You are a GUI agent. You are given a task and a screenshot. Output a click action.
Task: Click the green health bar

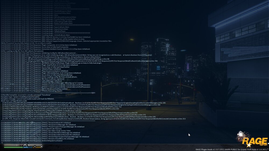point(13,147)
